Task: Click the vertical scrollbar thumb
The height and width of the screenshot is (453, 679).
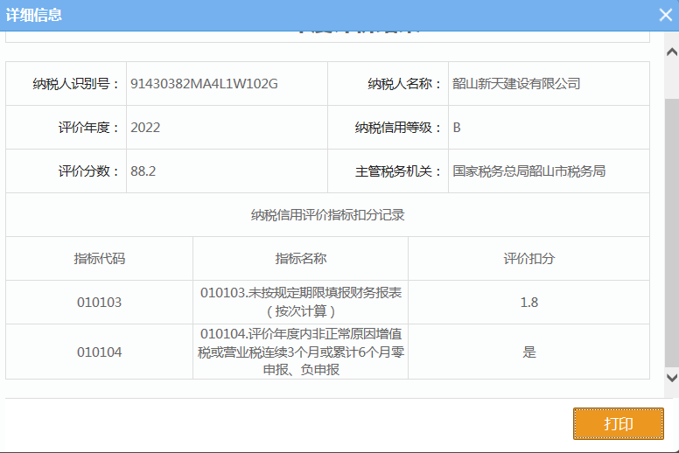Action: (671, 236)
